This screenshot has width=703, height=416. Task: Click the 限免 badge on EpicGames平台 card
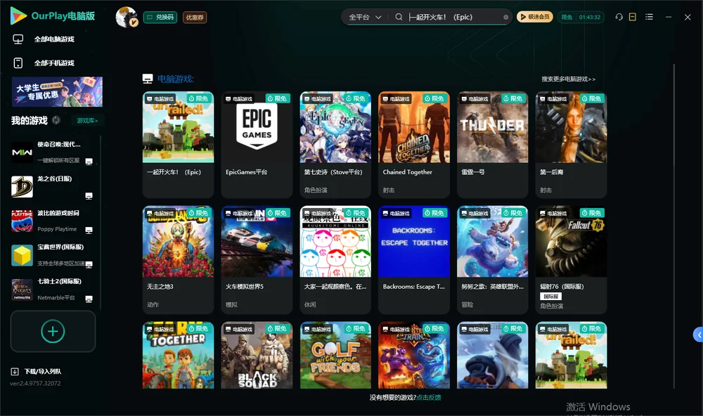pos(278,98)
